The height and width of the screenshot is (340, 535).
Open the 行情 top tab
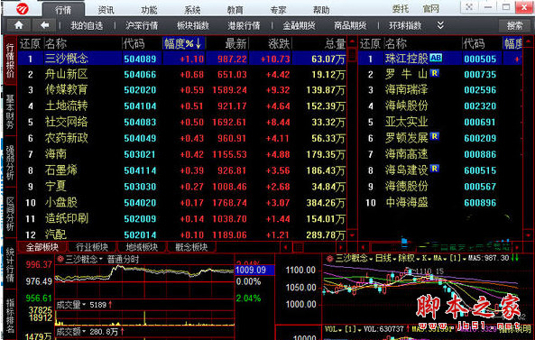[x=63, y=10]
